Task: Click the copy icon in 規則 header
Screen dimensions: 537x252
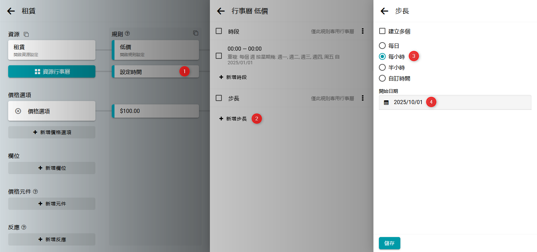Action: point(196,33)
